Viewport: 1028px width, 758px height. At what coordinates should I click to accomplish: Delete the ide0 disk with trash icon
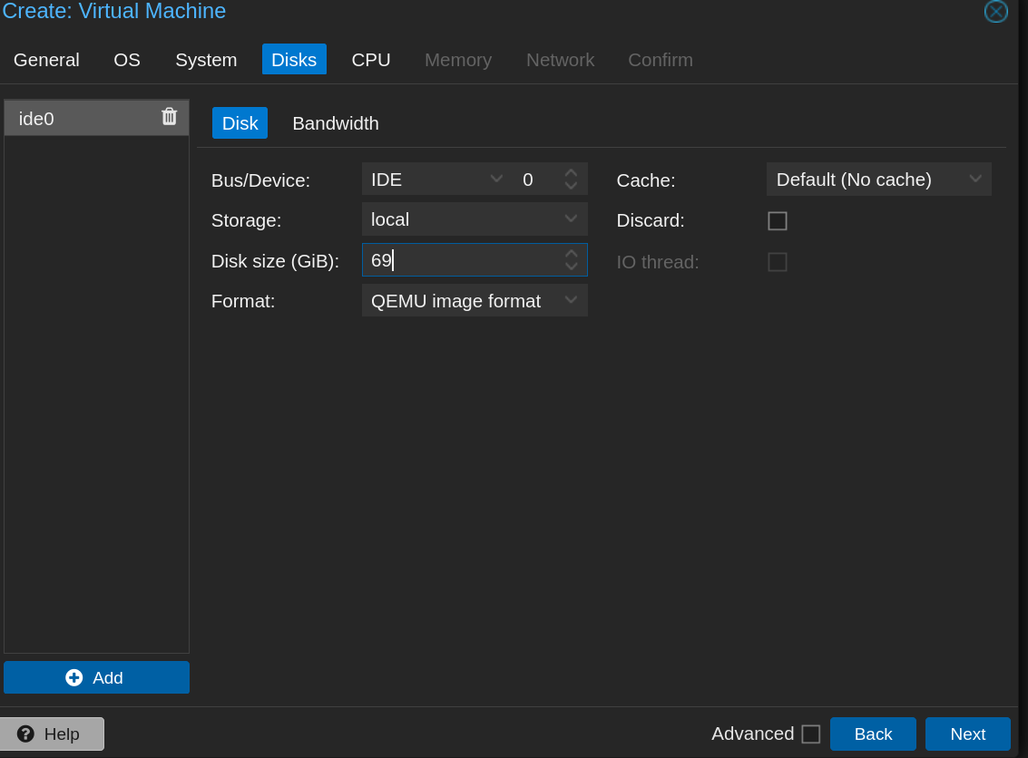click(x=169, y=117)
